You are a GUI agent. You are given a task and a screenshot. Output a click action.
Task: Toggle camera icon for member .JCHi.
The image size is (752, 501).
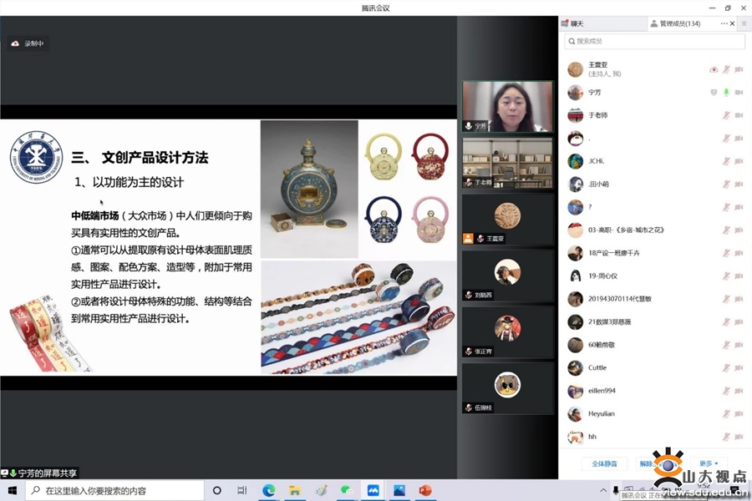point(739,161)
